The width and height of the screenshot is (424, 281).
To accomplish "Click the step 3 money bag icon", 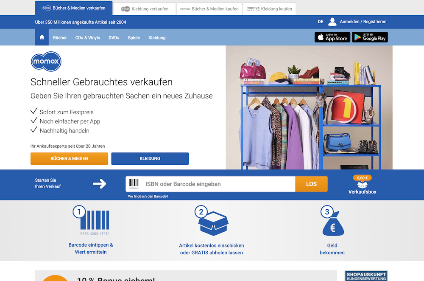I will tap(332, 222).
